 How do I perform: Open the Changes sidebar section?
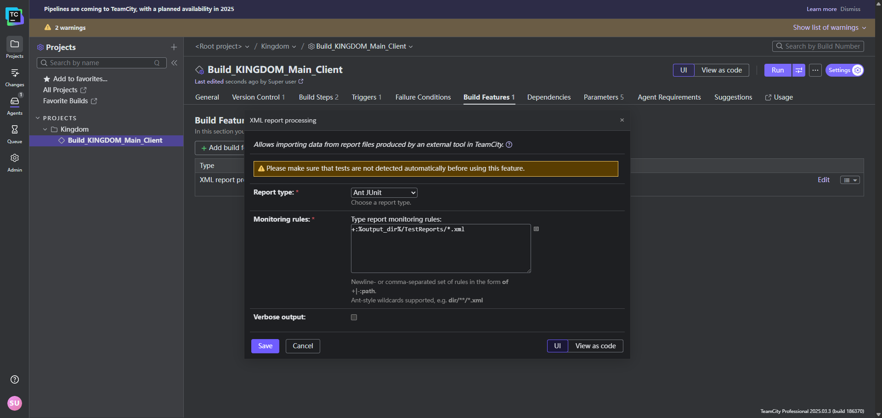tap(14, 77)
